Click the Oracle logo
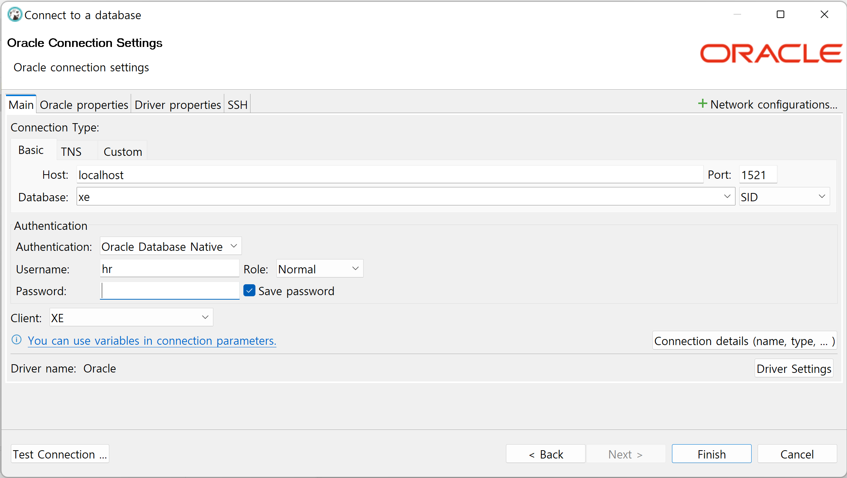The image size is (847, 478). click(x=771, y=53)
